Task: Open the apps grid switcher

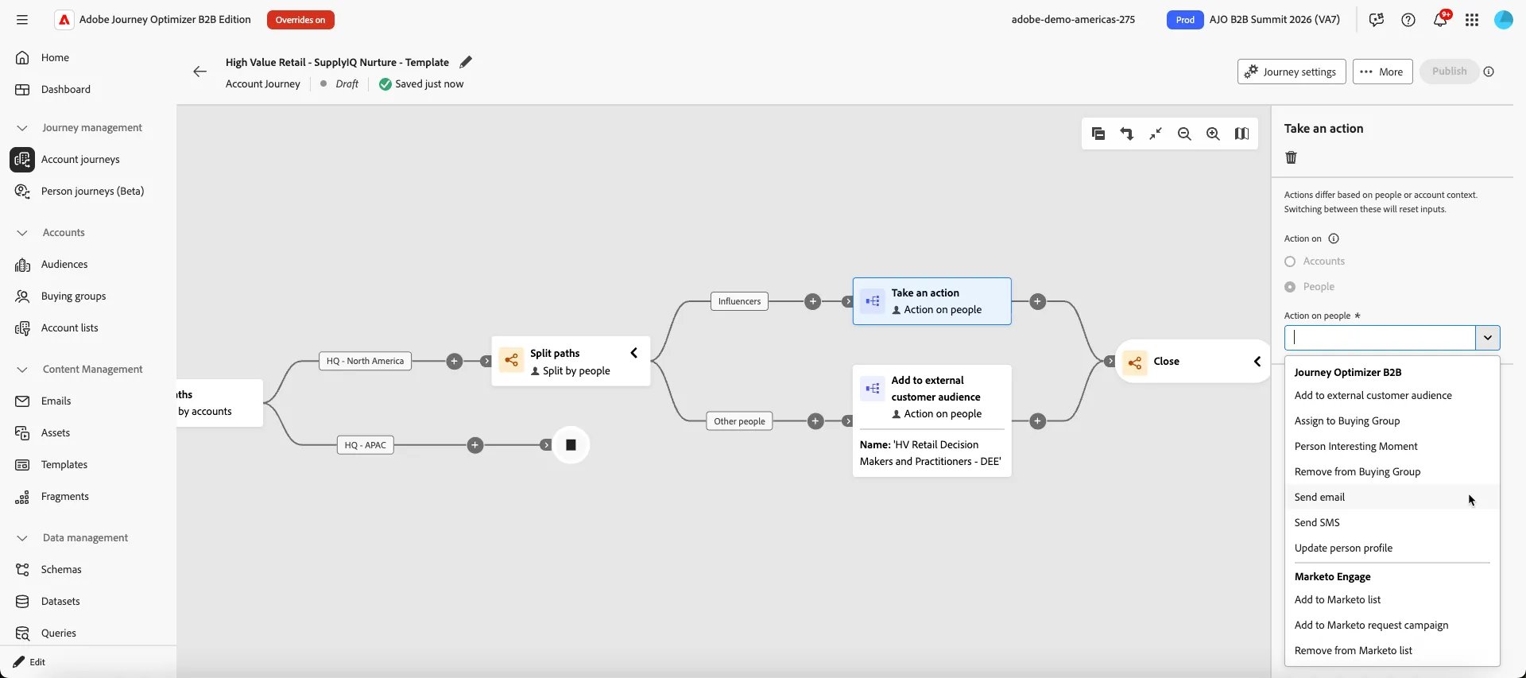Action: [x=1472, y=20]
